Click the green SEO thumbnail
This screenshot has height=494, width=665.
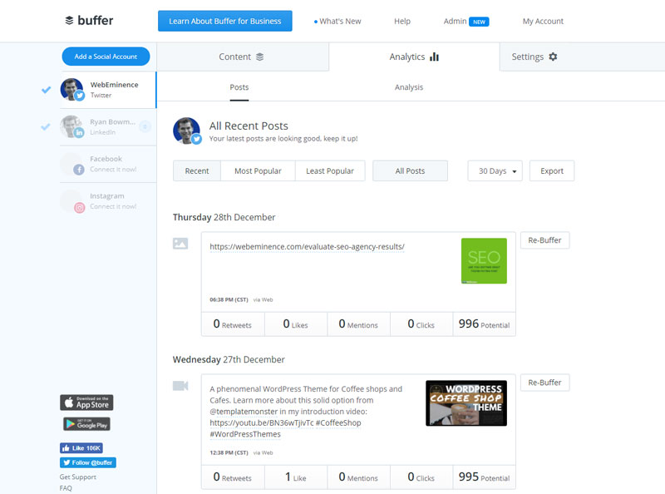(x=484, y=261)
